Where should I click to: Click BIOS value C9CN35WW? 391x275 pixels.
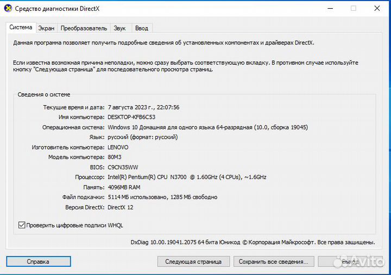(123, 167)
